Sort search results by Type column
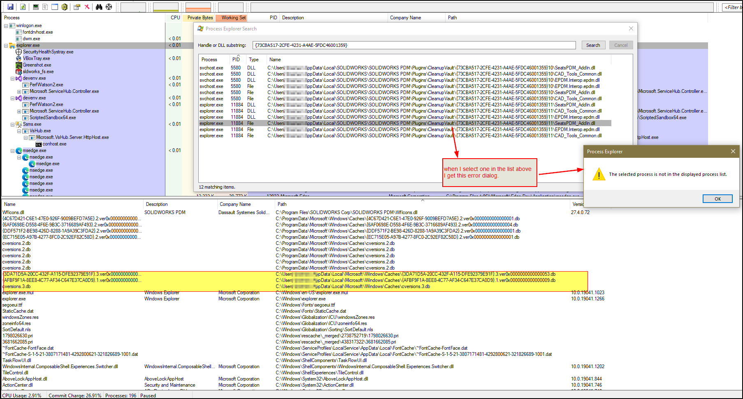This screenshot has width=743, height=399. coord(255,60)
